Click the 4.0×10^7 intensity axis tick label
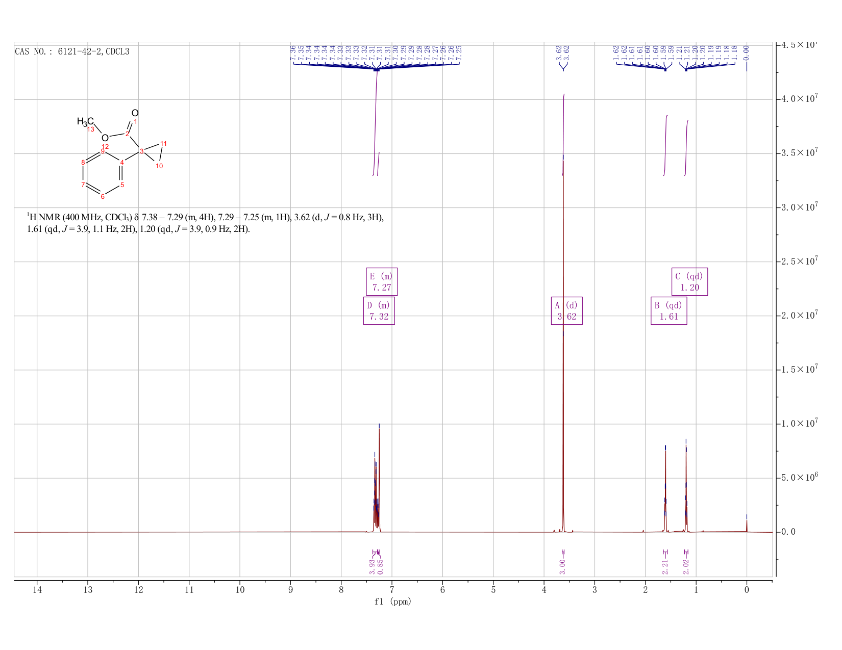 pyautogui.click(x=801, y=99)
